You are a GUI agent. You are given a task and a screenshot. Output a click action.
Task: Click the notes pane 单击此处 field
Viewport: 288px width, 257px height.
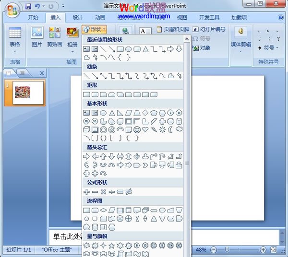coord(164,237)
